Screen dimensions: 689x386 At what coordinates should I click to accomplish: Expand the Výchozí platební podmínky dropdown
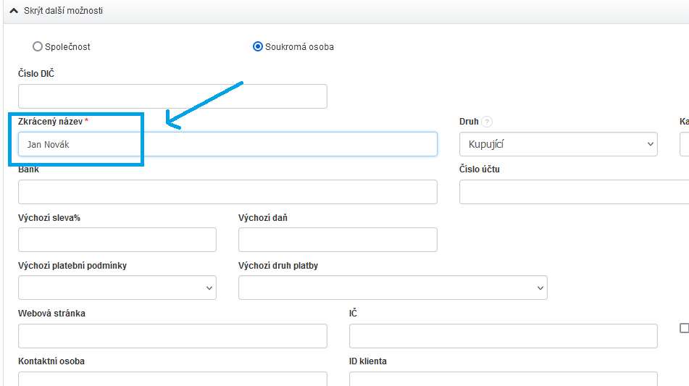(117, 288)
